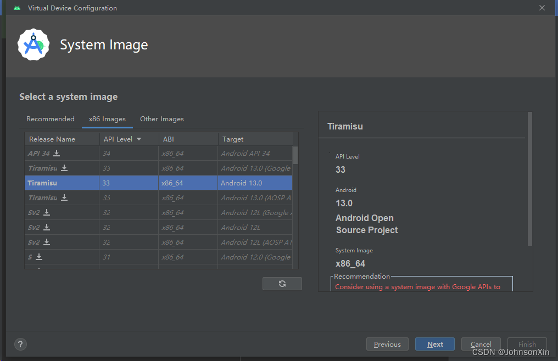The image size is (558, 361).
Task: Click the Target column header
Action: [255, 139]
